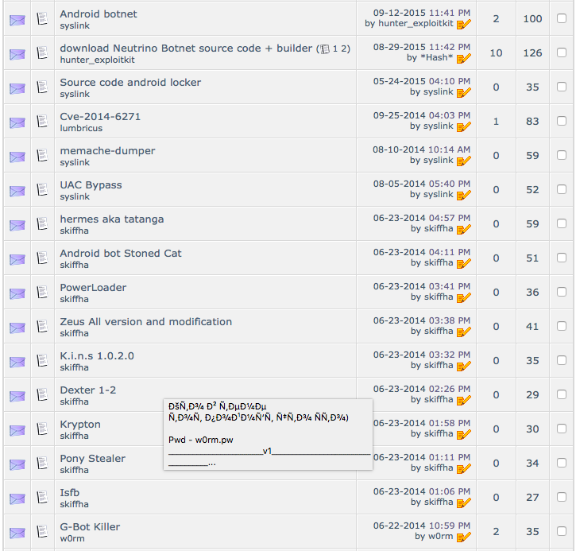Click envelope icon for PowerLoader thread
This screenshot has height=551, width=576.
[17, 293]
